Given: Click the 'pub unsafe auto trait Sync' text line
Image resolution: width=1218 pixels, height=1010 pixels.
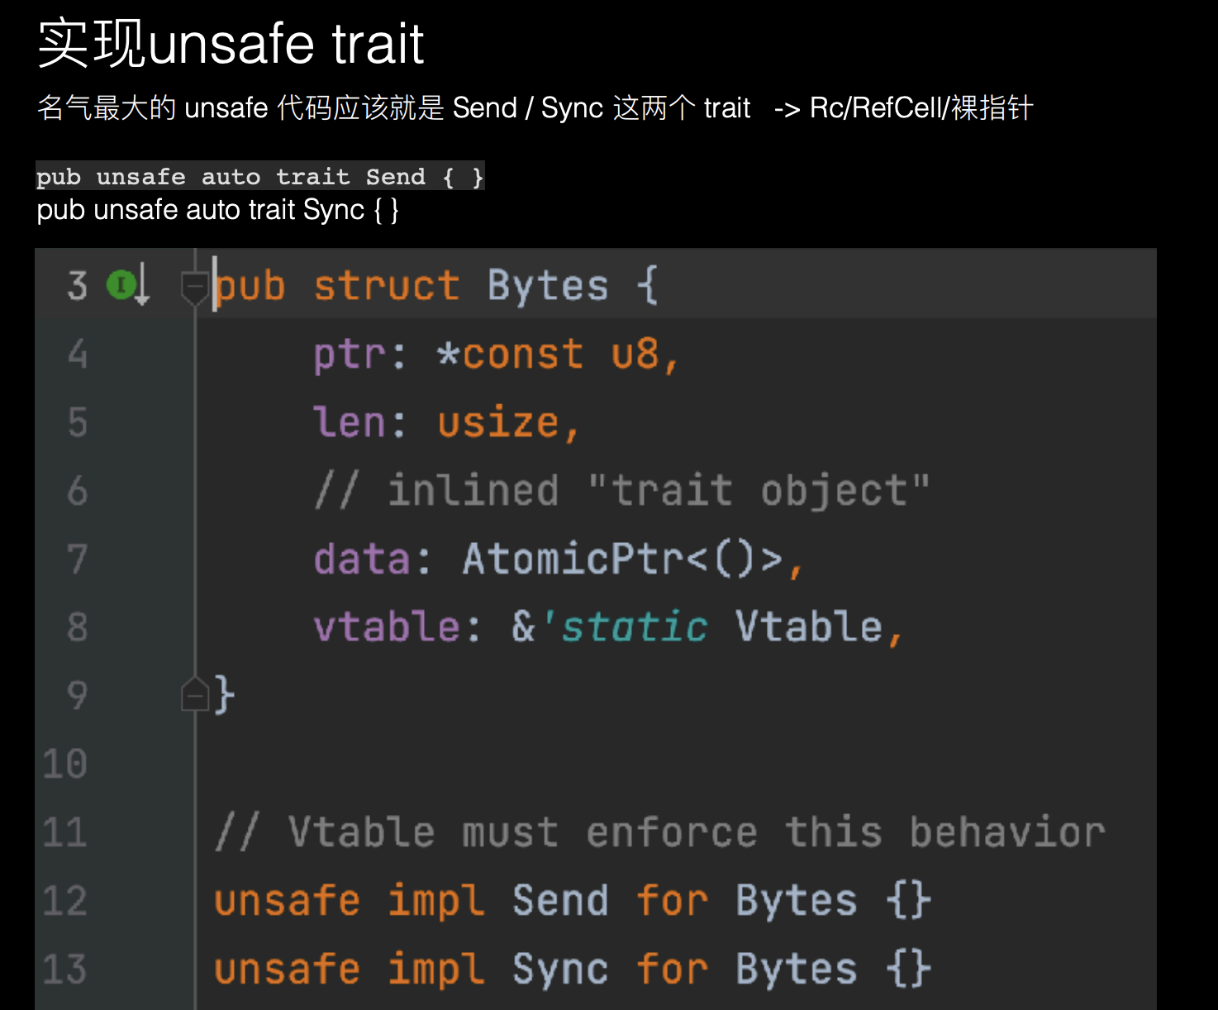Looking at the screenshot, I should tap(217, 210).
